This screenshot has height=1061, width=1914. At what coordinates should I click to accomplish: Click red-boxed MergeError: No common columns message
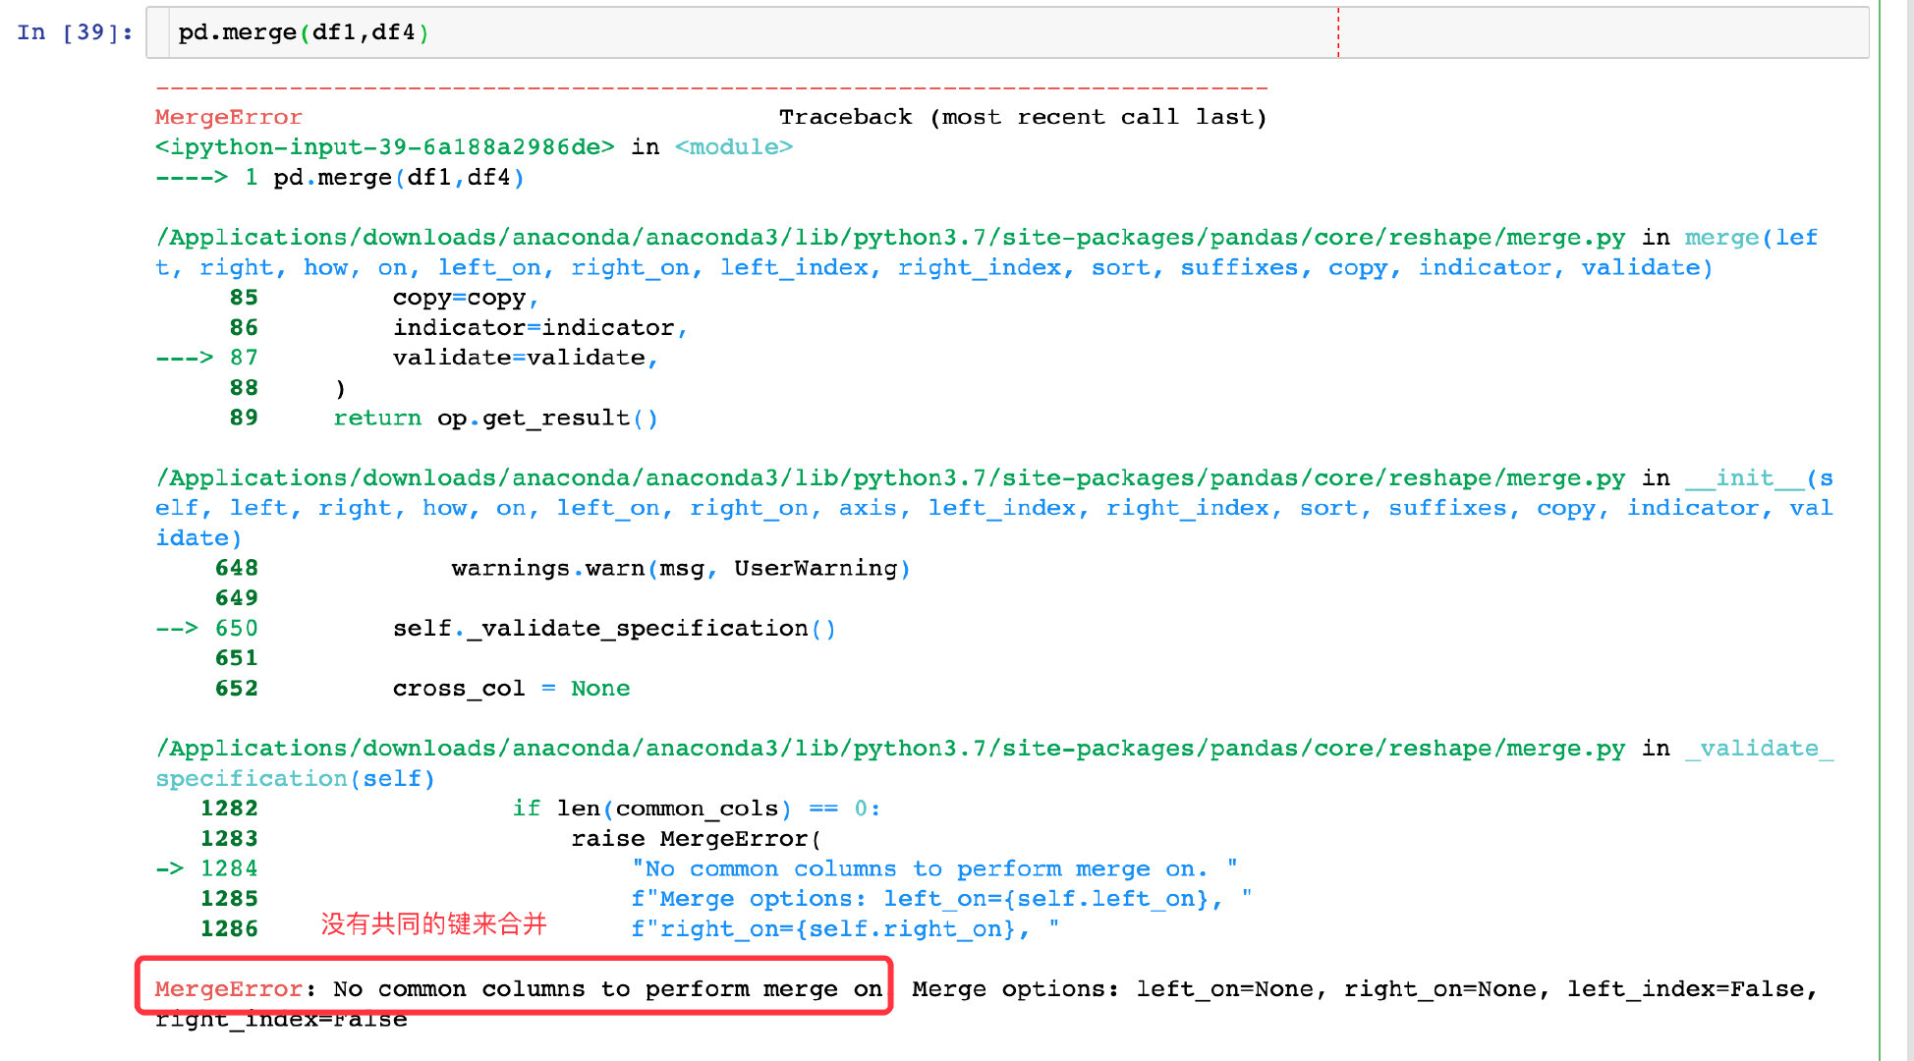tap(518, 989)
